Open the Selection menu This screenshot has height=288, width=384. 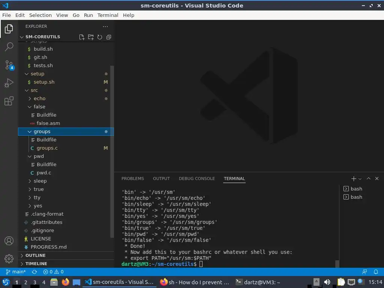point(40,15)
